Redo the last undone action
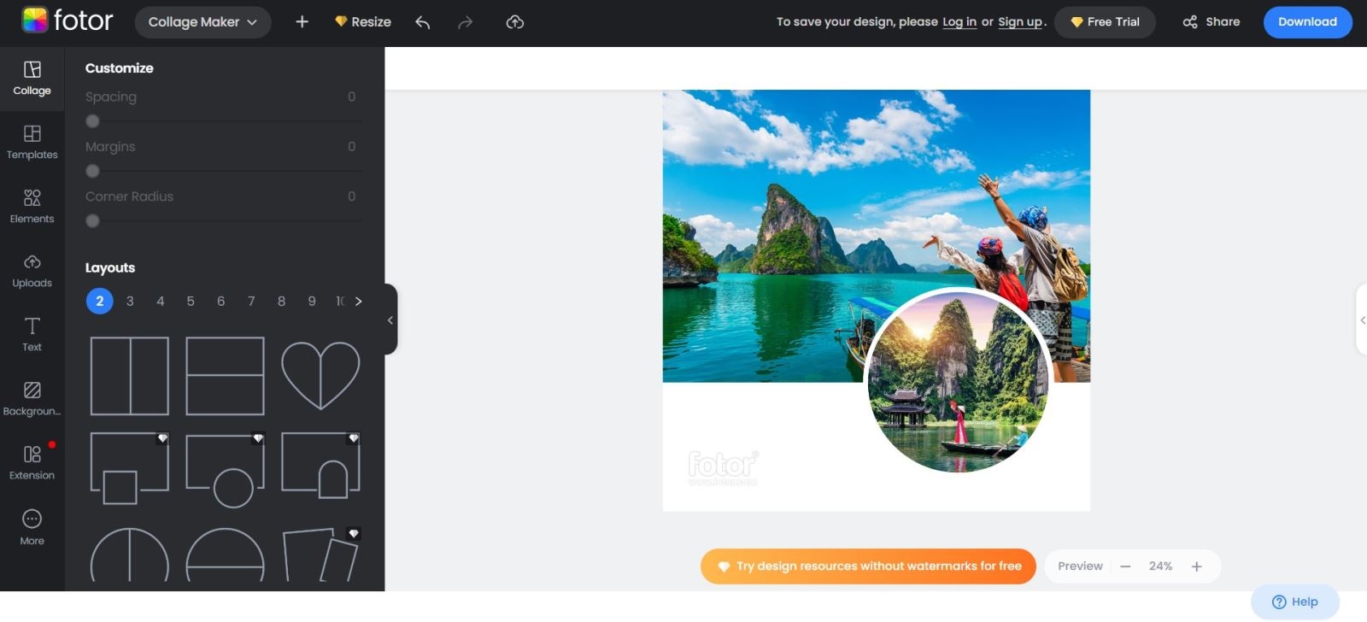The height and width of the screenshot is (622, 1367). [x=465, y=22]
